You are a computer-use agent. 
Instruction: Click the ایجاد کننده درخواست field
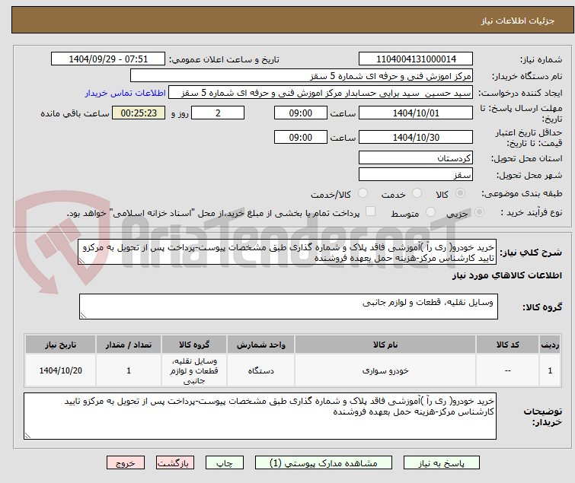click(x=321, y=93)
